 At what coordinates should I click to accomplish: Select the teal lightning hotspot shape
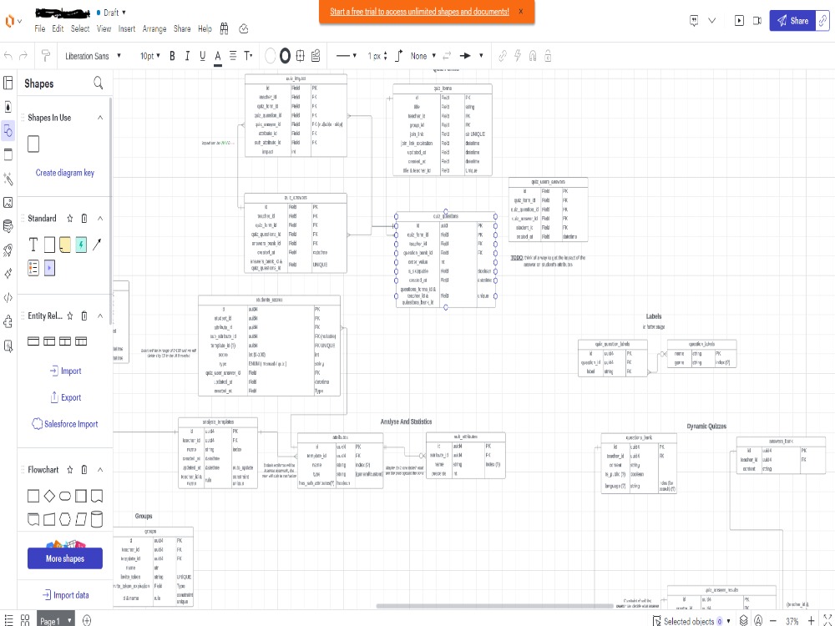[x=81, y=245]
